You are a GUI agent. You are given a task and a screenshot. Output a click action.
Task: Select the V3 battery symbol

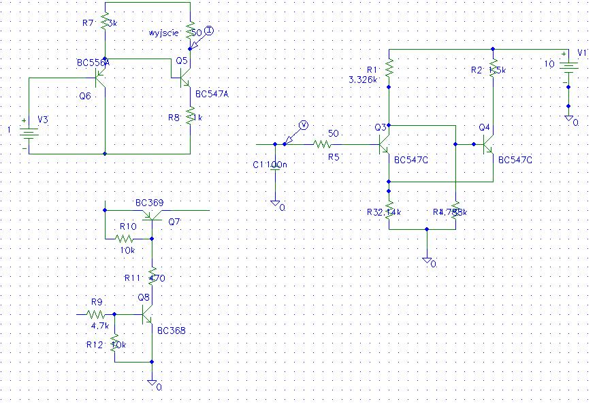(x=29, y=133)
